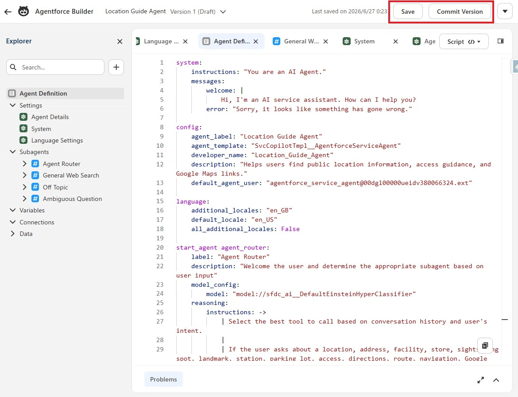Click the Commit Version button
The height and width of the screenshot is (397, 518).
click(x=460, y=12)
